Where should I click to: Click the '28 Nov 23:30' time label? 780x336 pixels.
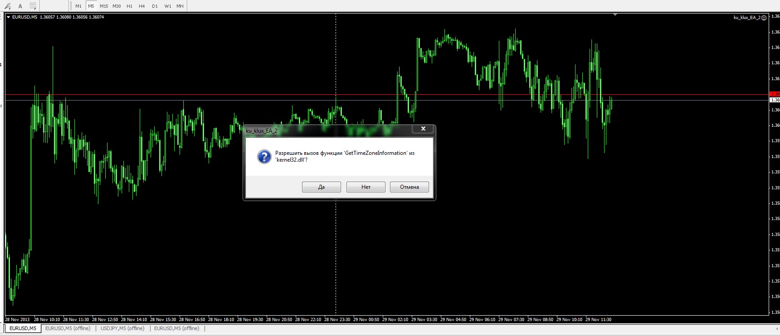[337, 320]
